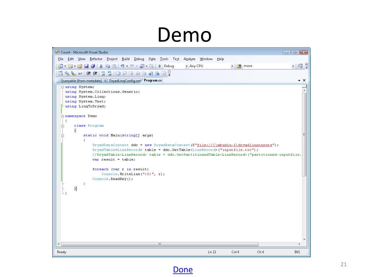Open the Any CPU platform dropdown

232,66
